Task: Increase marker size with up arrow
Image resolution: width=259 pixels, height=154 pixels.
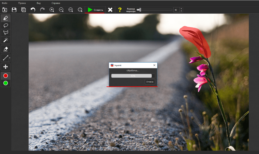Action: pyautogui.click(x=181, y=9)
